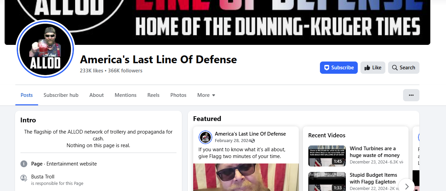The image size is (446, 191).
Task: Expand the More dropdown tab
Action: point(206,95)
